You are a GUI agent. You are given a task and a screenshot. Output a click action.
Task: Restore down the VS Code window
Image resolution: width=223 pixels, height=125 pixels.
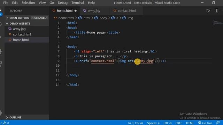click(214, 3)
